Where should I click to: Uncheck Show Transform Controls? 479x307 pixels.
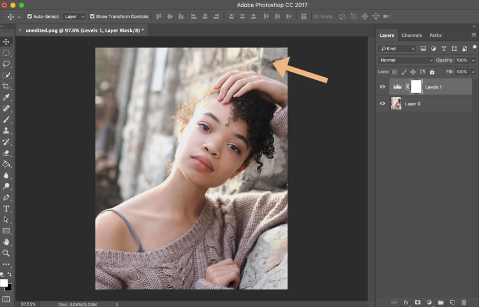point(92,16)
